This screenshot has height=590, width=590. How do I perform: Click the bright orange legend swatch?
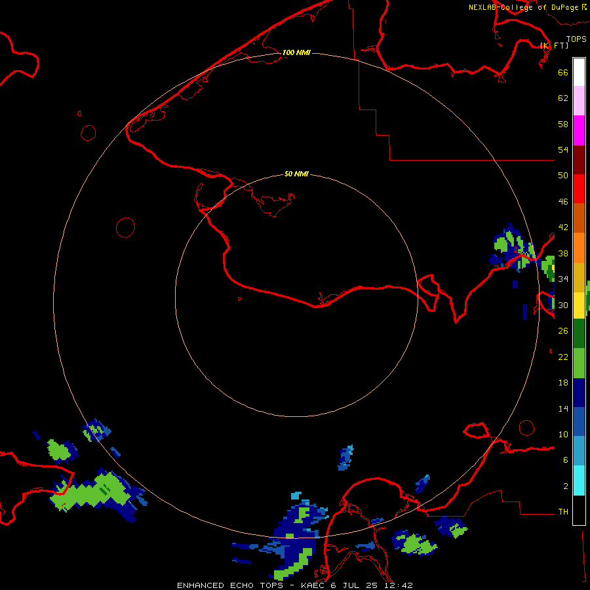[579, 248]
